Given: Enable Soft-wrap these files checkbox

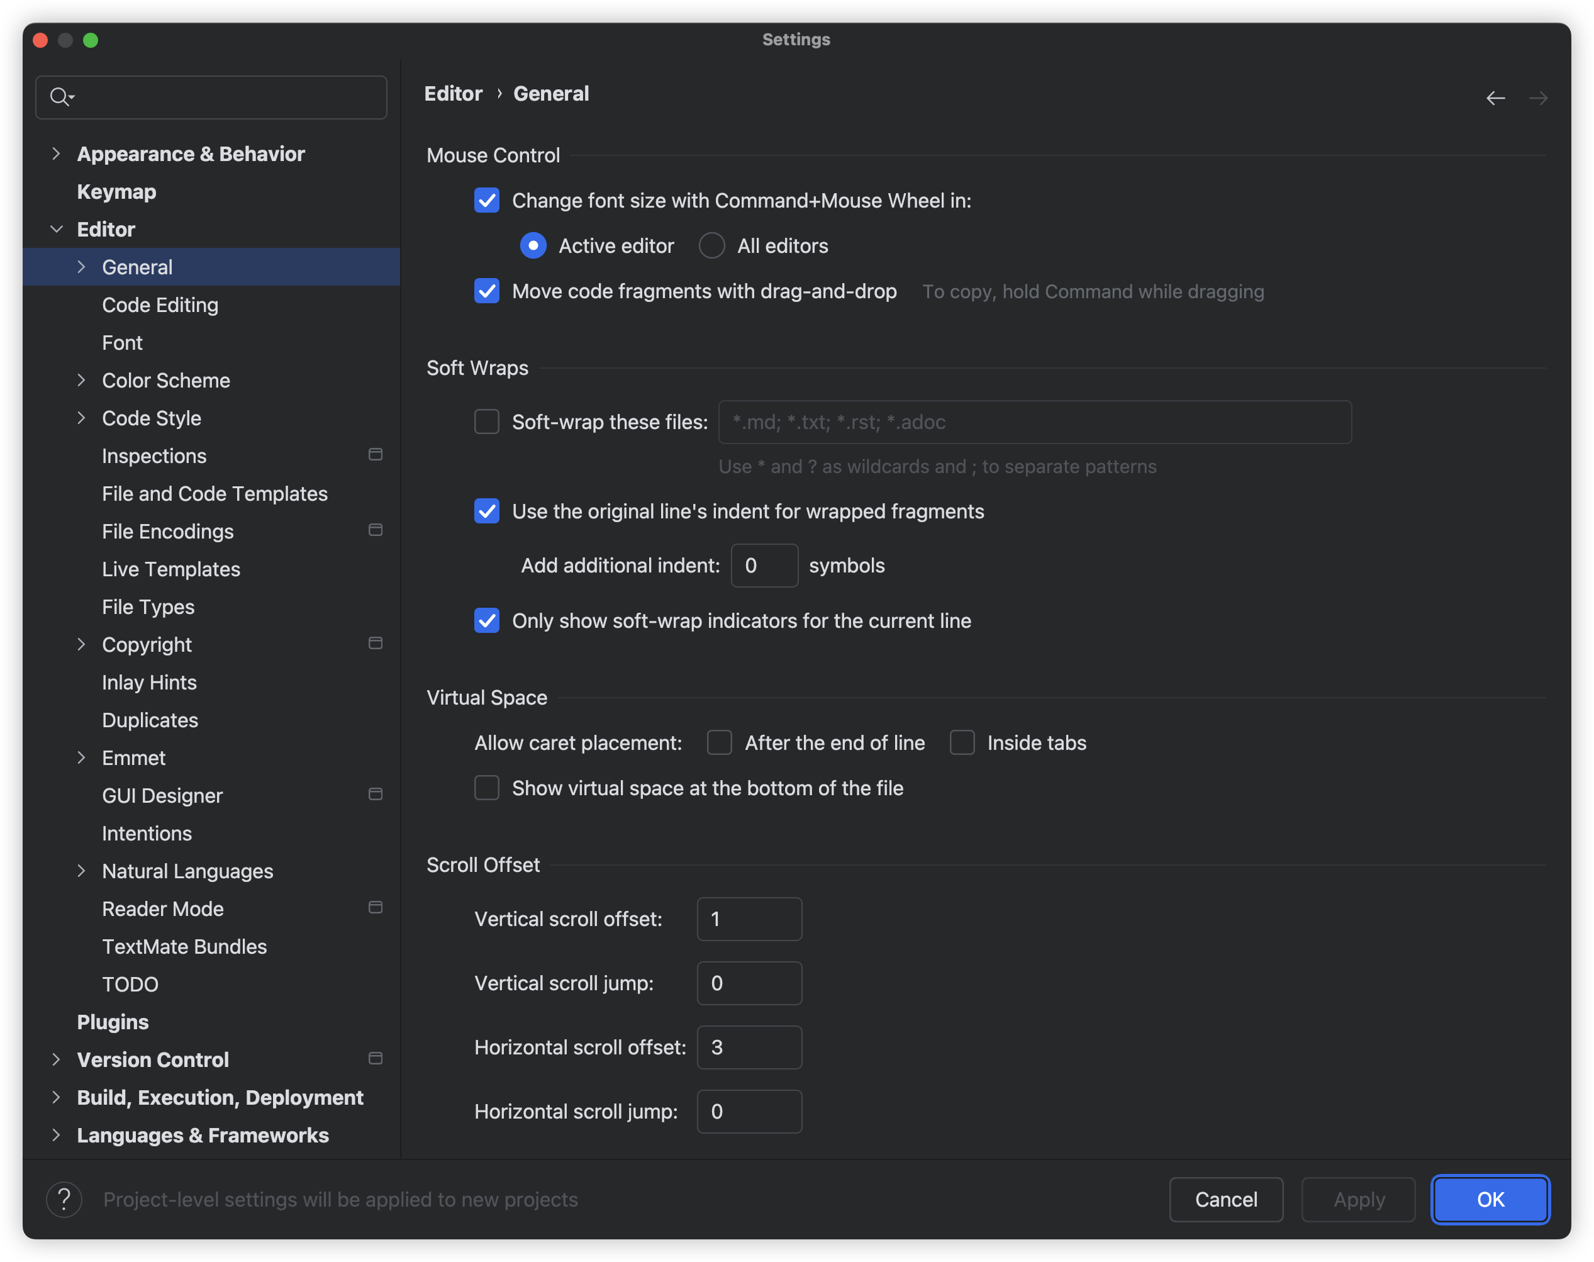Looking at the screenshot, I should pyautogui.click(x=487, y=422).
